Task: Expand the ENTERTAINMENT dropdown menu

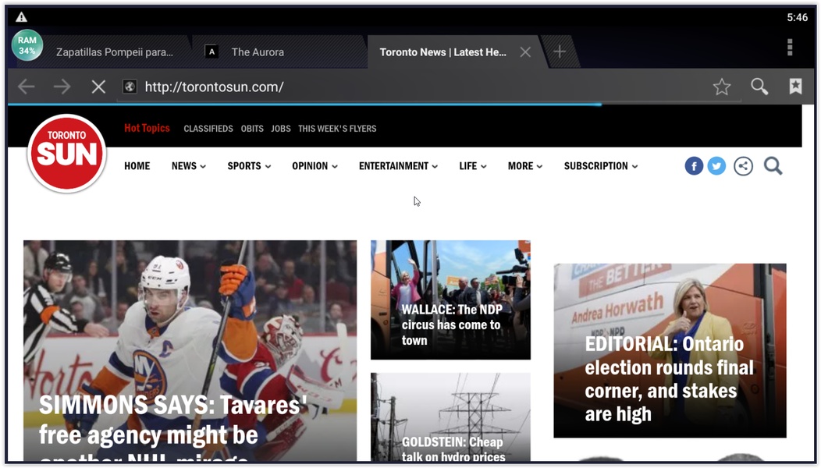Action: (399, 166)
